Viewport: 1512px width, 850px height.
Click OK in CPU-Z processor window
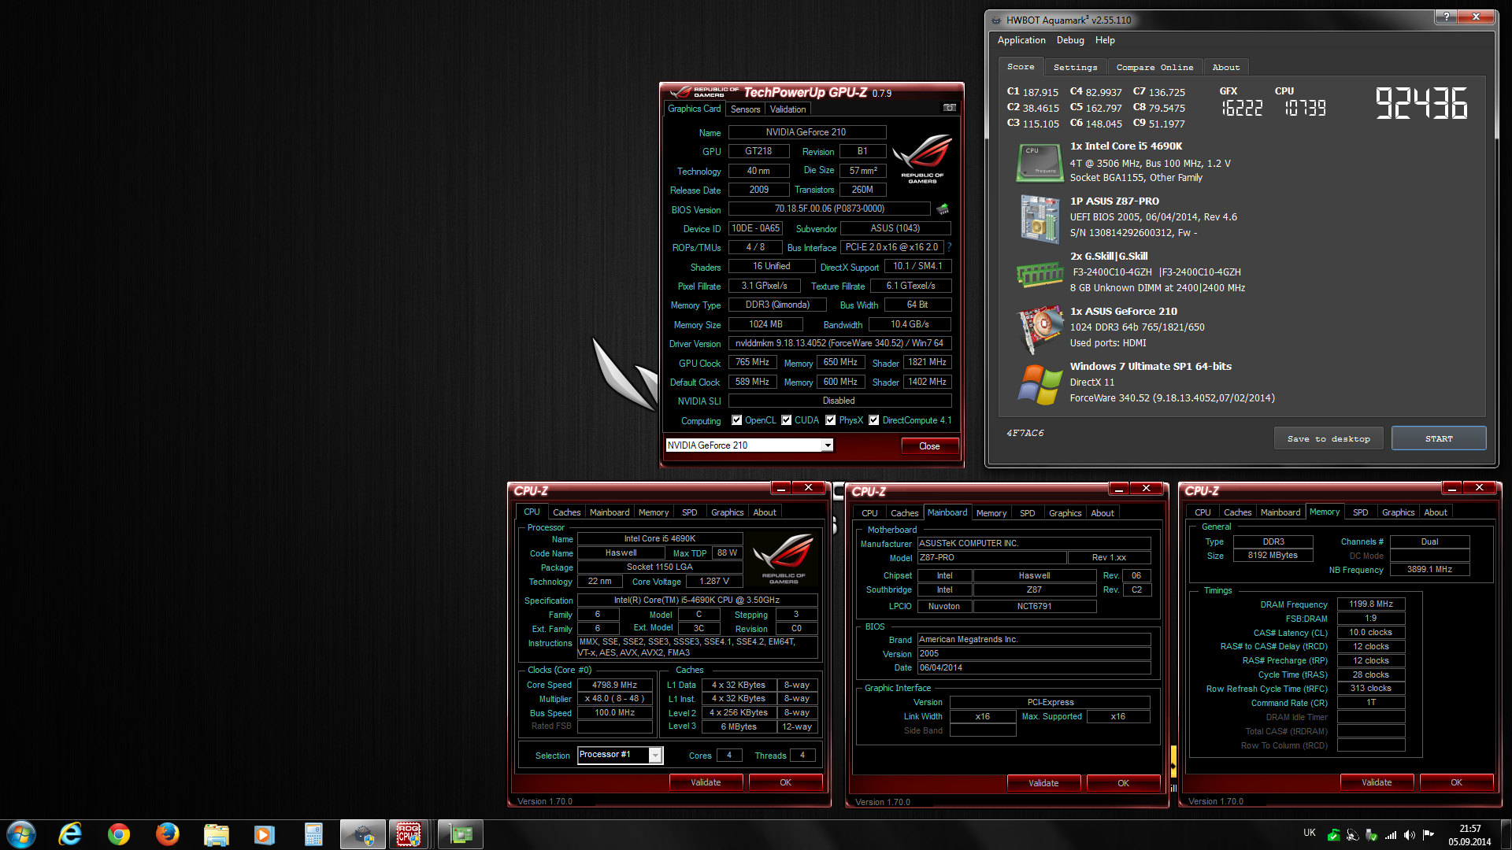(x=785, y=782)
